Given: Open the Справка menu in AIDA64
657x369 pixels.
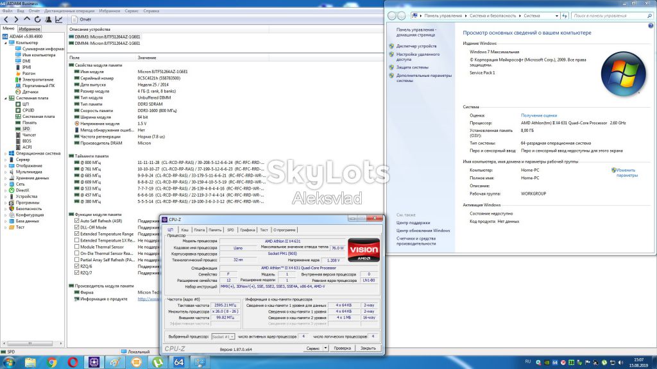Looking at the screenshot, I should (x=151, y=11).
